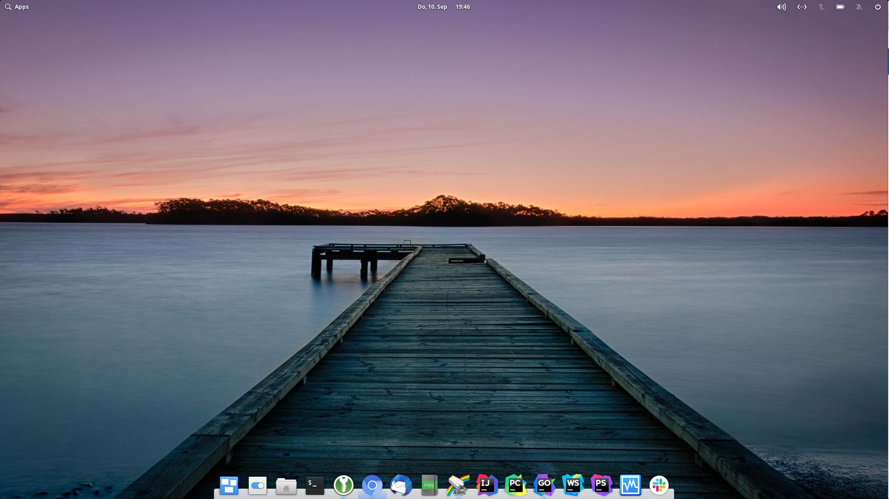Start the GoLand IDE
Viewport: 889px width, 499px height.
click(x=544, y=485)
